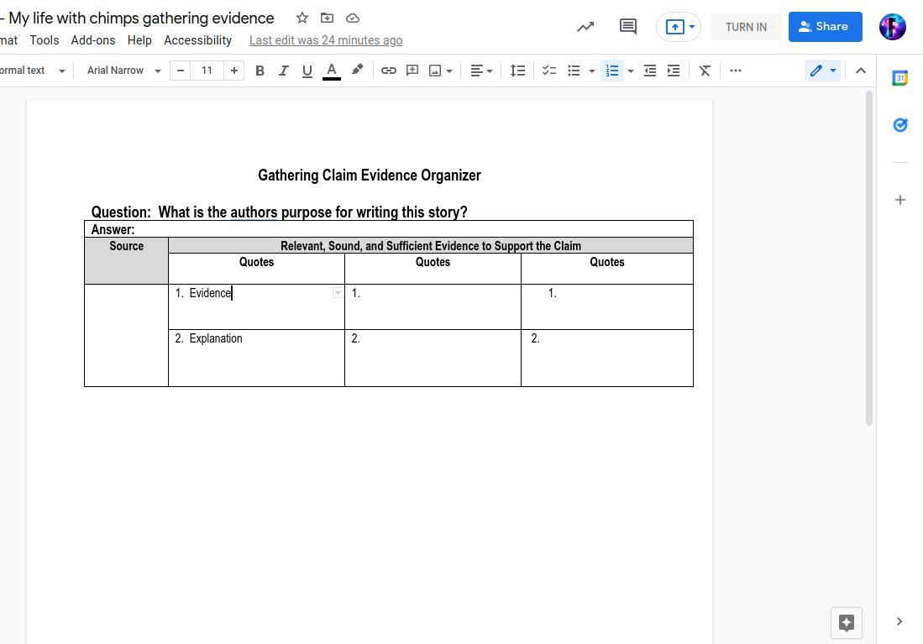923x644 pixels.
Task: Open Google Tasks side panel
Action: (x=899, y=125)
